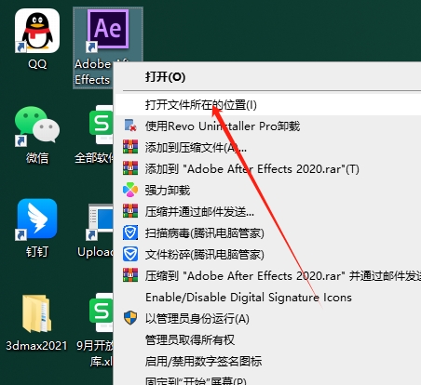421x385 pixels.
Task: Choose 添加到 "Adobe After Effects 2020.rar"(T)
Action: point(268,168)
